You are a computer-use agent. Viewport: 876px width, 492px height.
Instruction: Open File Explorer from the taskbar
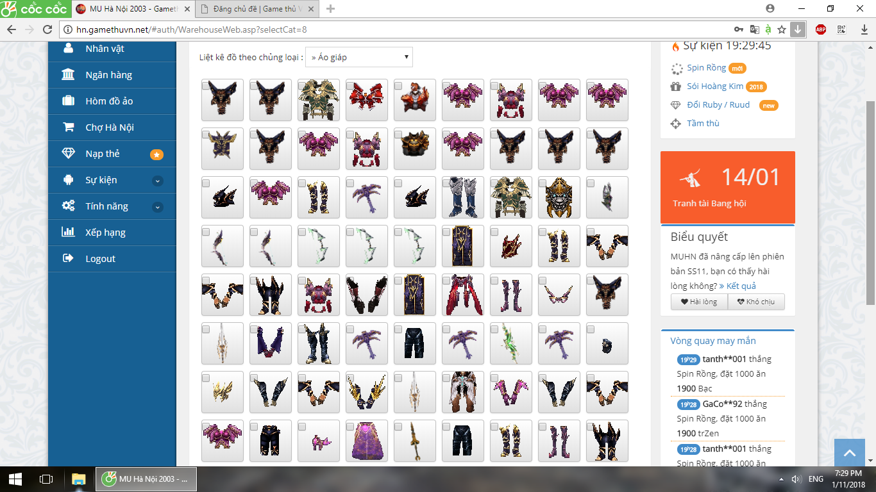[x=78, y=479]
